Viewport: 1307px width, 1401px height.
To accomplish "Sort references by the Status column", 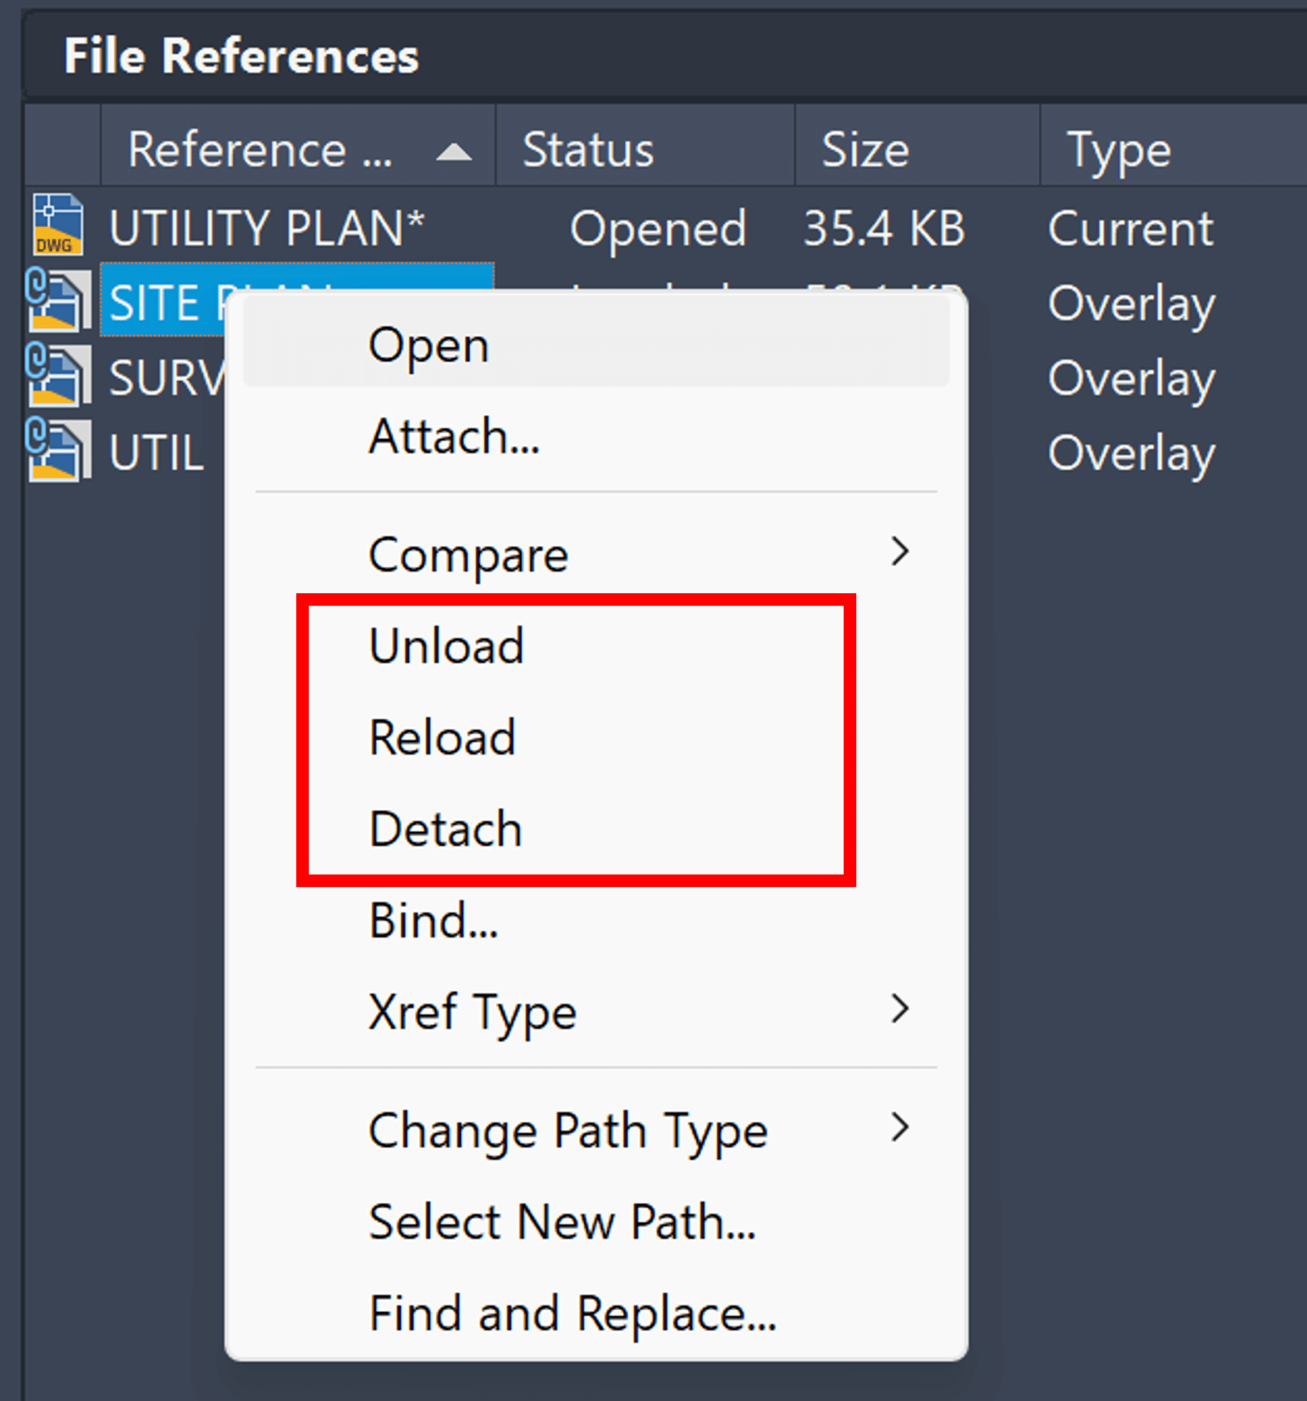I will click(588, 149).
